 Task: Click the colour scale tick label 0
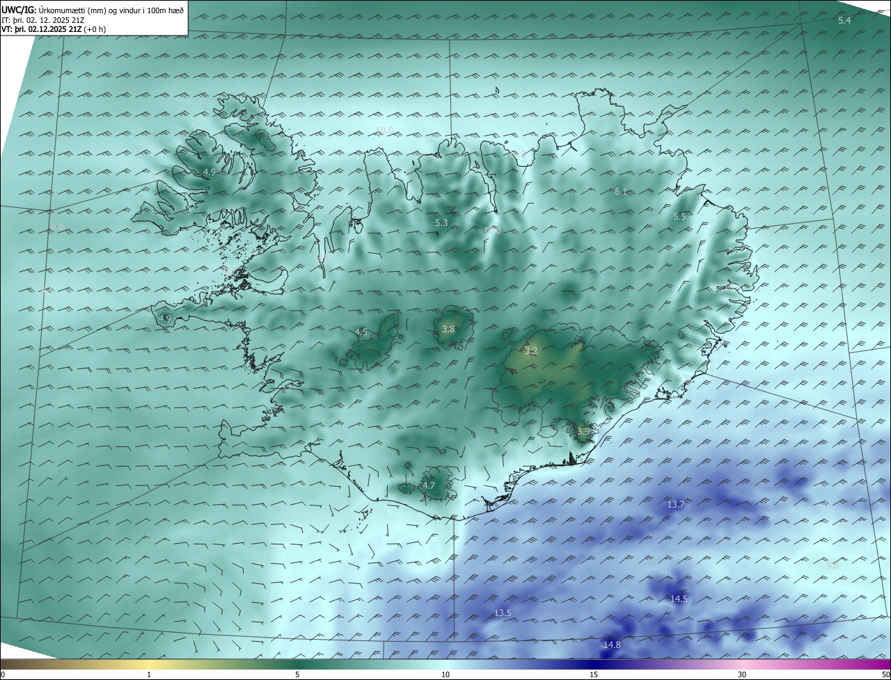tap(3, 674)
